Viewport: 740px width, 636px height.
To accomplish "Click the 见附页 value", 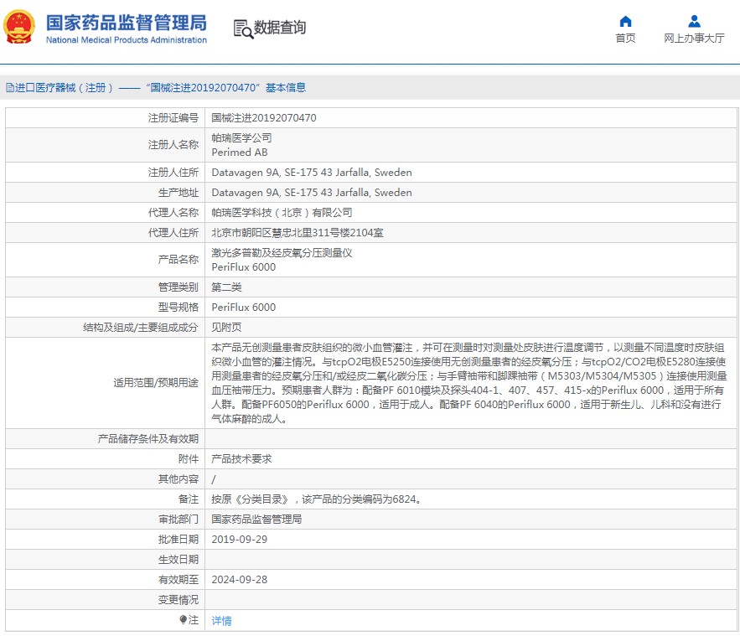I will [226, 328].
